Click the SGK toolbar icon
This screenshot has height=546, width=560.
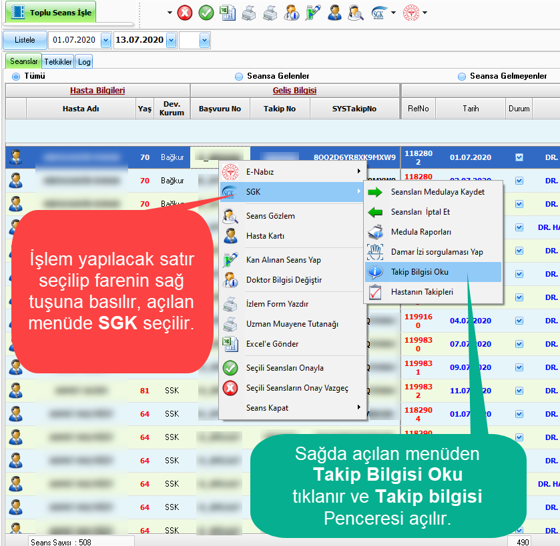click(378, 13)
